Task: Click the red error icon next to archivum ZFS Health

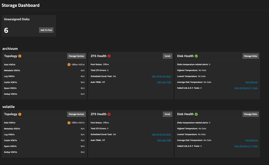Action: [109, 56]
